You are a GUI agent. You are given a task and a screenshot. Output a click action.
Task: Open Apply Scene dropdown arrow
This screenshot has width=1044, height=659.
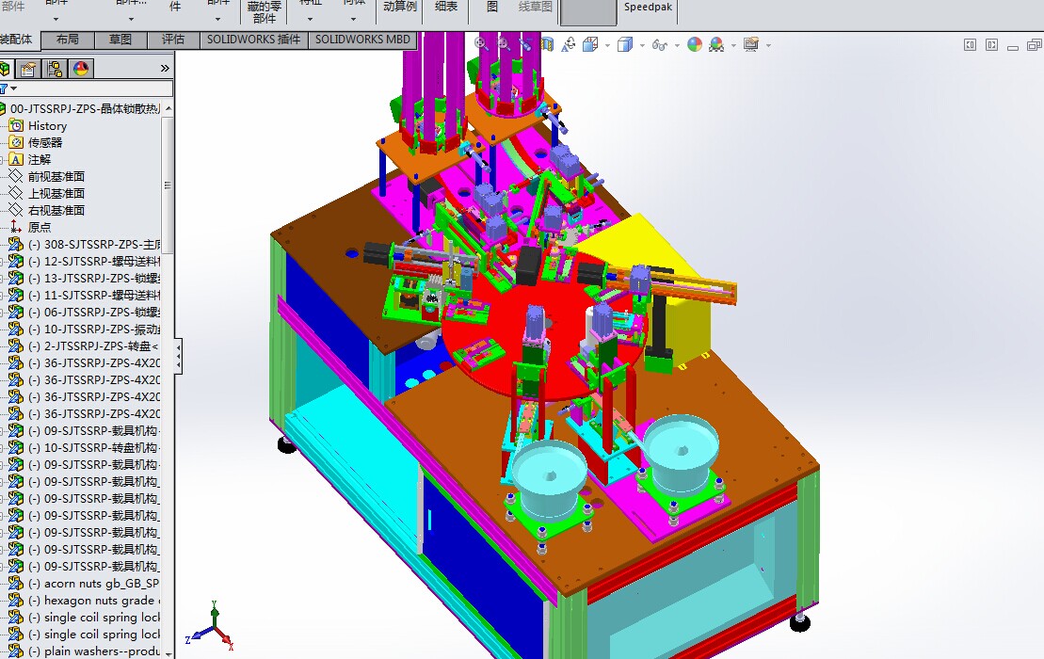pyautogui.click(x=733, y=45)
